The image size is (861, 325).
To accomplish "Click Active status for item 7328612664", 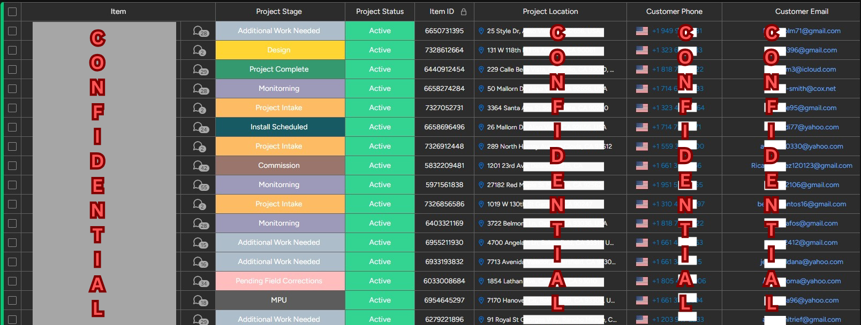I will (380, 50).
